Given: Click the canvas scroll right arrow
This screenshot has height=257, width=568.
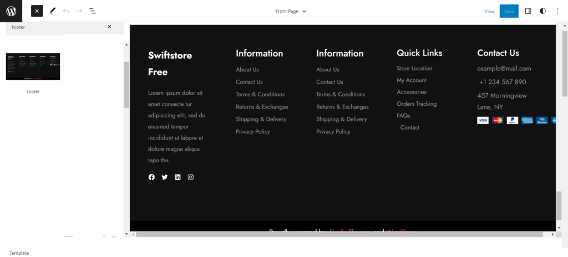Looking at the screenshot, I should [552, 234].
